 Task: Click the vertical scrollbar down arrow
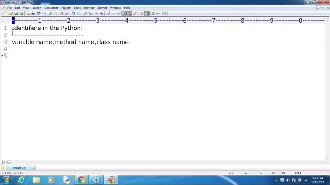[x=327, y=158]
